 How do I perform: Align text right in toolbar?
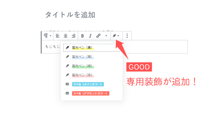pos(73,36)
